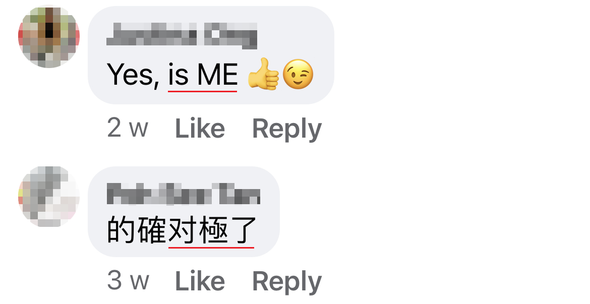
Task: Click the letter 'w' in the '2 w' timestamp
Action: (x=139, y=130)
